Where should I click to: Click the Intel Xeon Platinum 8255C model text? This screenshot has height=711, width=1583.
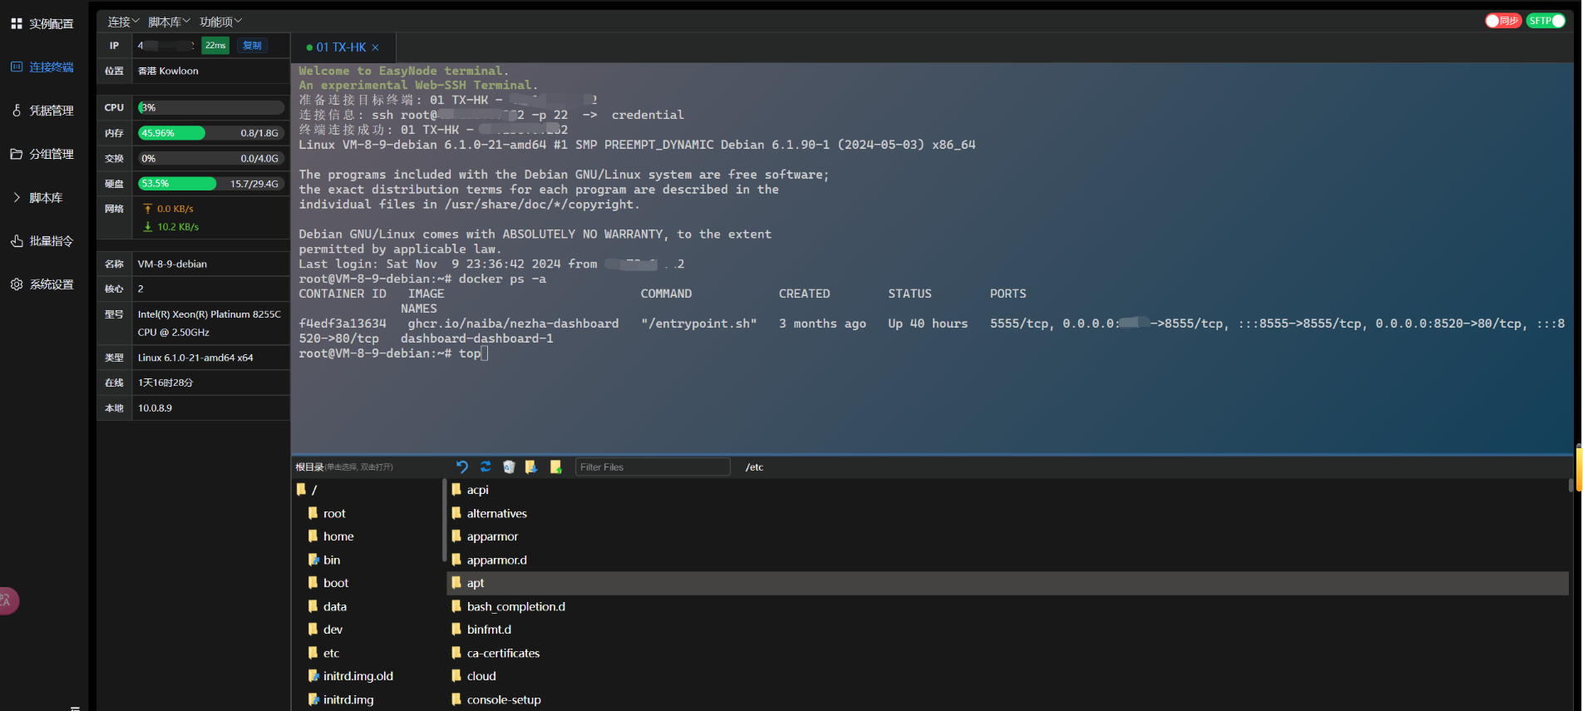point(209,323)
